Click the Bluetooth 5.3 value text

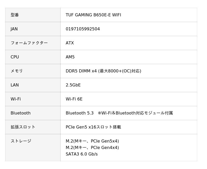80,113
